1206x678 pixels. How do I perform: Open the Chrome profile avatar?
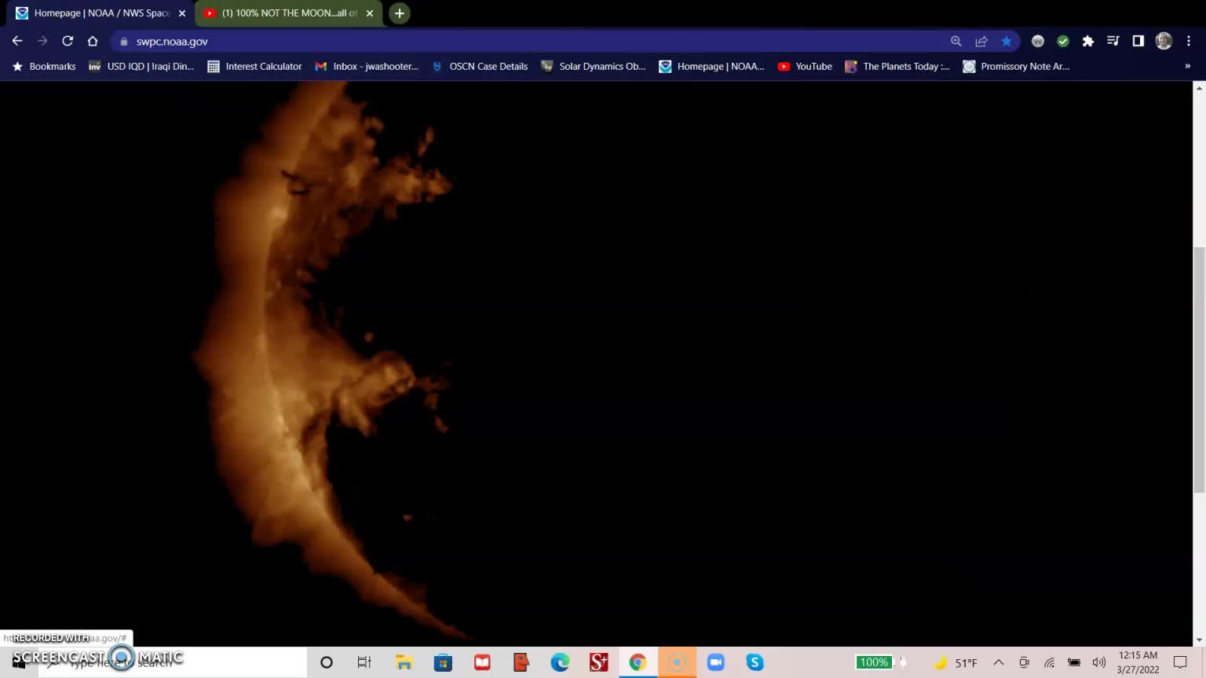[x=1164, y=41]
